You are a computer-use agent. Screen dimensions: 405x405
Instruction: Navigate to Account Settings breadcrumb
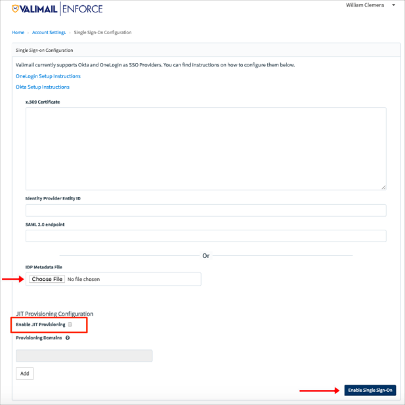pyautogui.click(x=49, y=32)
